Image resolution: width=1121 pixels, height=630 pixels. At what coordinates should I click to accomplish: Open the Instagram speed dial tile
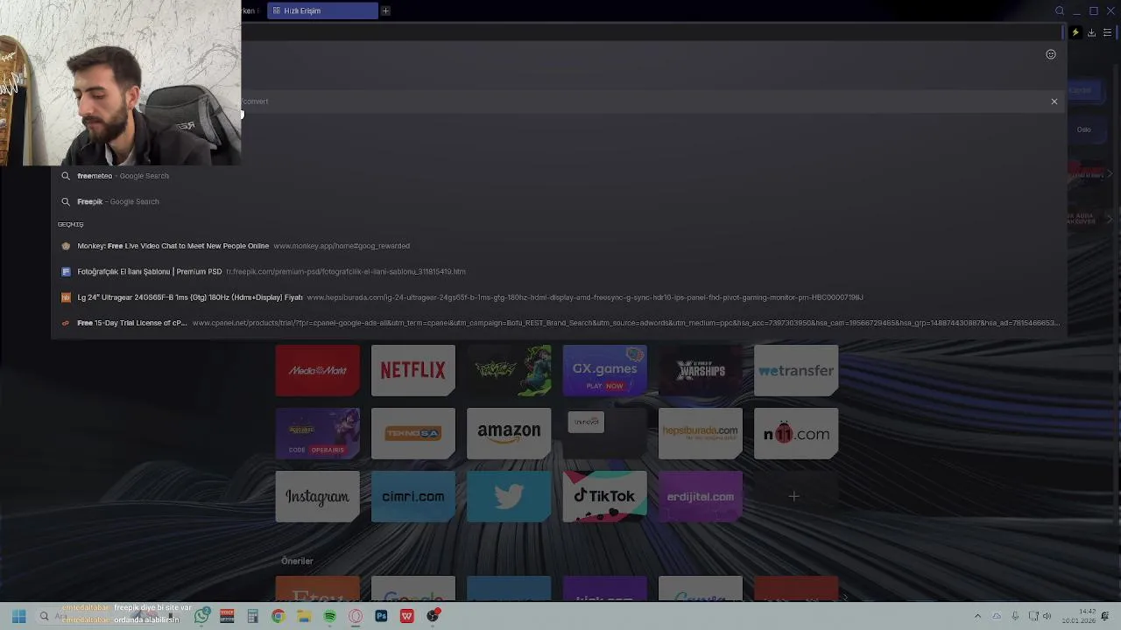pyautogui.click(x=317, y=496)
